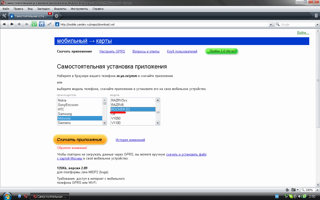Click the volume speaker tray icon

(x=300, y=196)
